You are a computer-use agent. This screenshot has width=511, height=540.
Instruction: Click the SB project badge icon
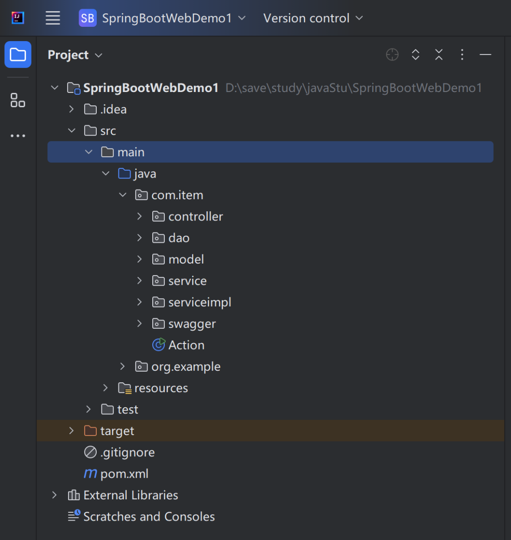87,18
